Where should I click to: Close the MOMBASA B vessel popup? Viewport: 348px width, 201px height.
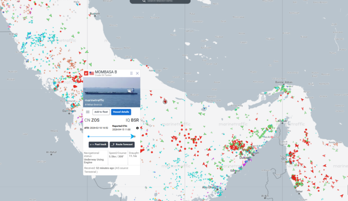click(137, 73)
